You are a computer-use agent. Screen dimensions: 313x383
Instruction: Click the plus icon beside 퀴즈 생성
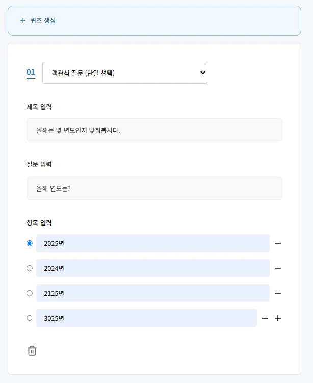(22, 20)
